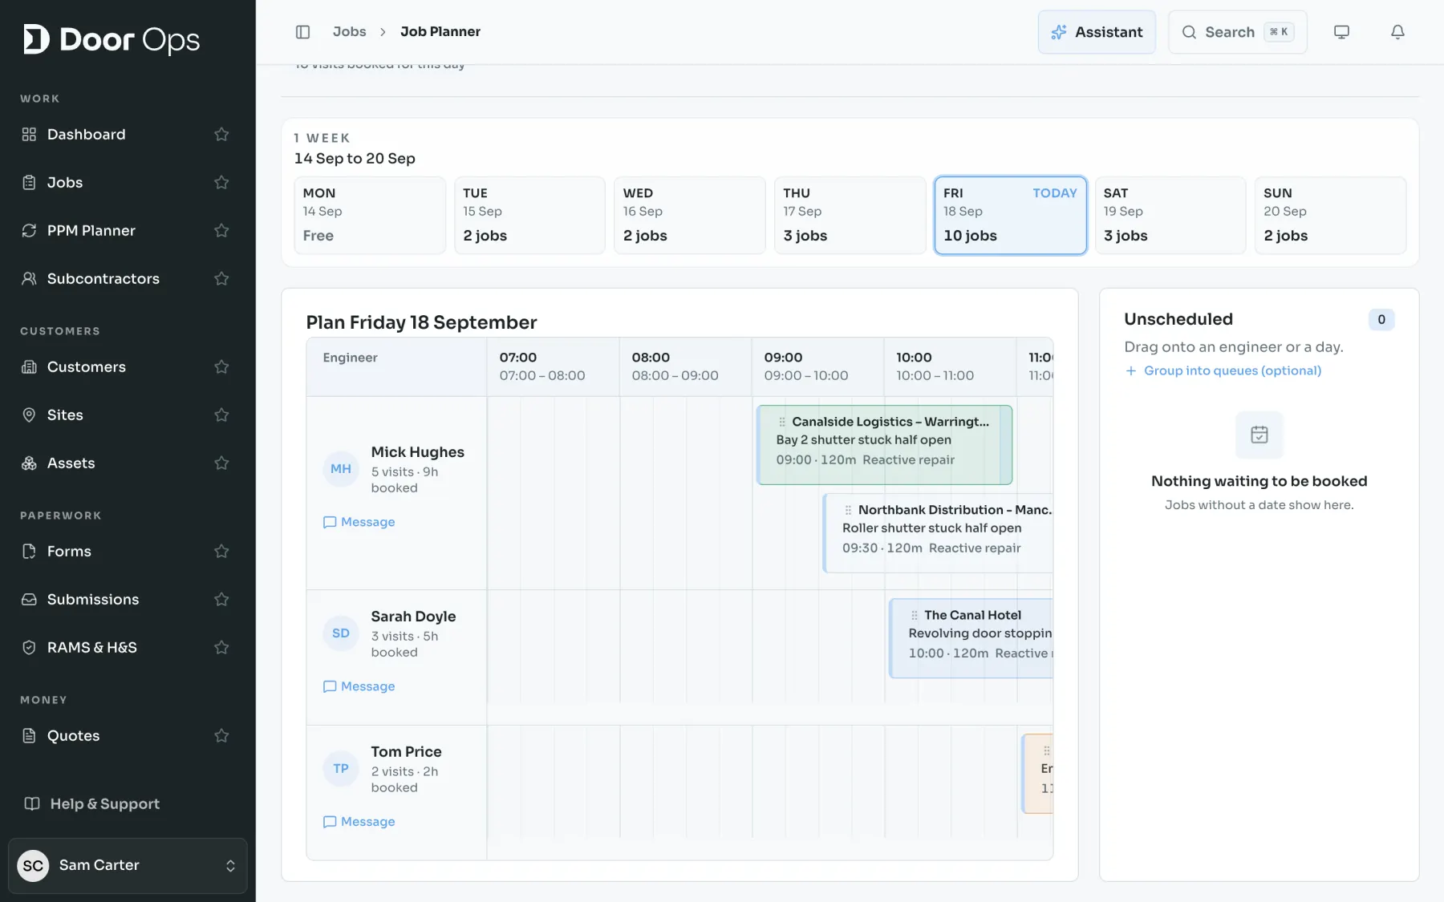Click the Door Ops logo
Screen dimensions: 1444x902
coord(112,39)
